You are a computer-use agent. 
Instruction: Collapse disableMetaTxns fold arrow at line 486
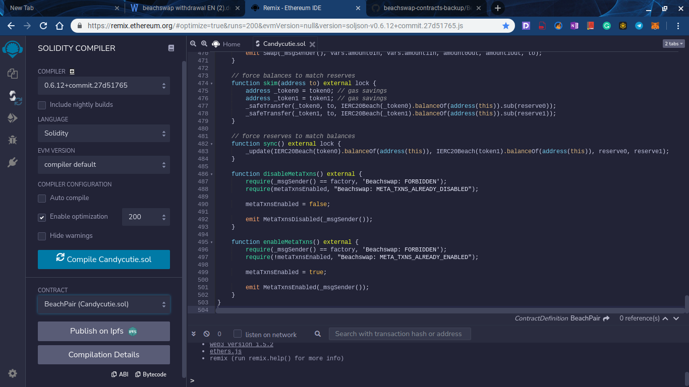coord(212,174)
